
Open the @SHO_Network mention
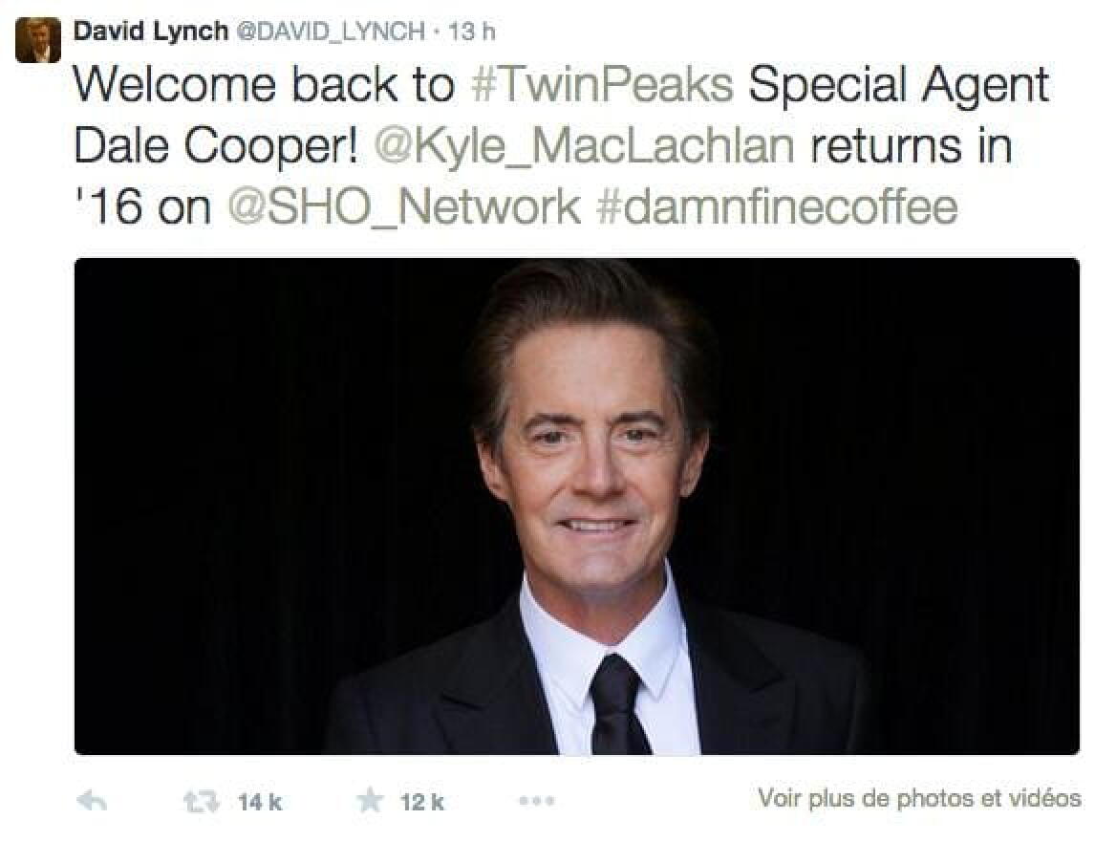pyautogui.click(x=404, y=206)
